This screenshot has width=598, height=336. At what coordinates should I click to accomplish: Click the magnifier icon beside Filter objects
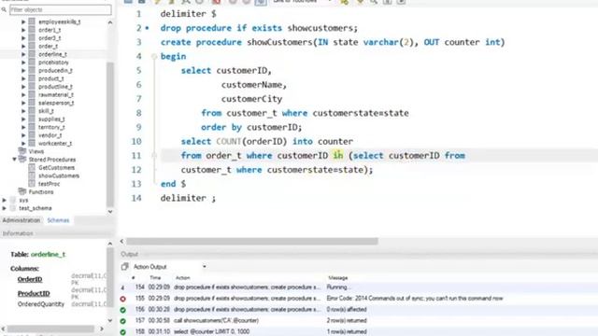tap(4, 9)
